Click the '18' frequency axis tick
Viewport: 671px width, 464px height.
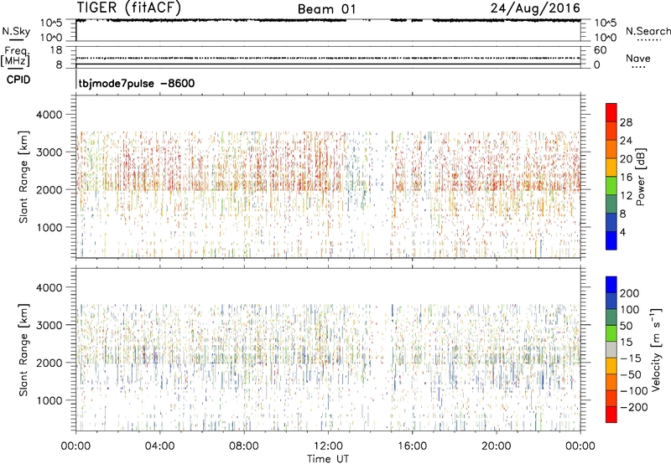(x=56, y=50)
